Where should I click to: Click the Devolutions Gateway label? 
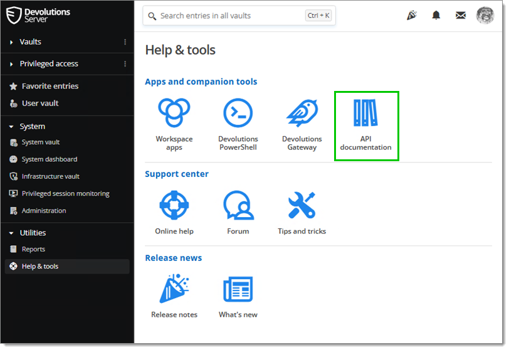click(302, 143)
